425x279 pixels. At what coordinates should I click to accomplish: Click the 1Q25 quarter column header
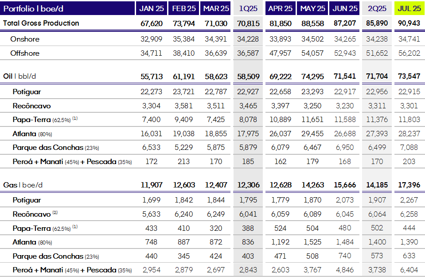(x=248, y=8)
